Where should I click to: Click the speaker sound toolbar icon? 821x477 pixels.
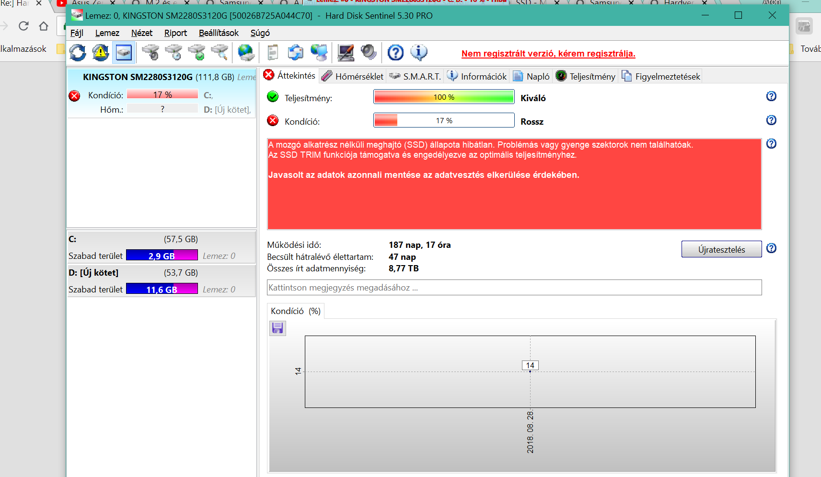(x=369, y=53)
